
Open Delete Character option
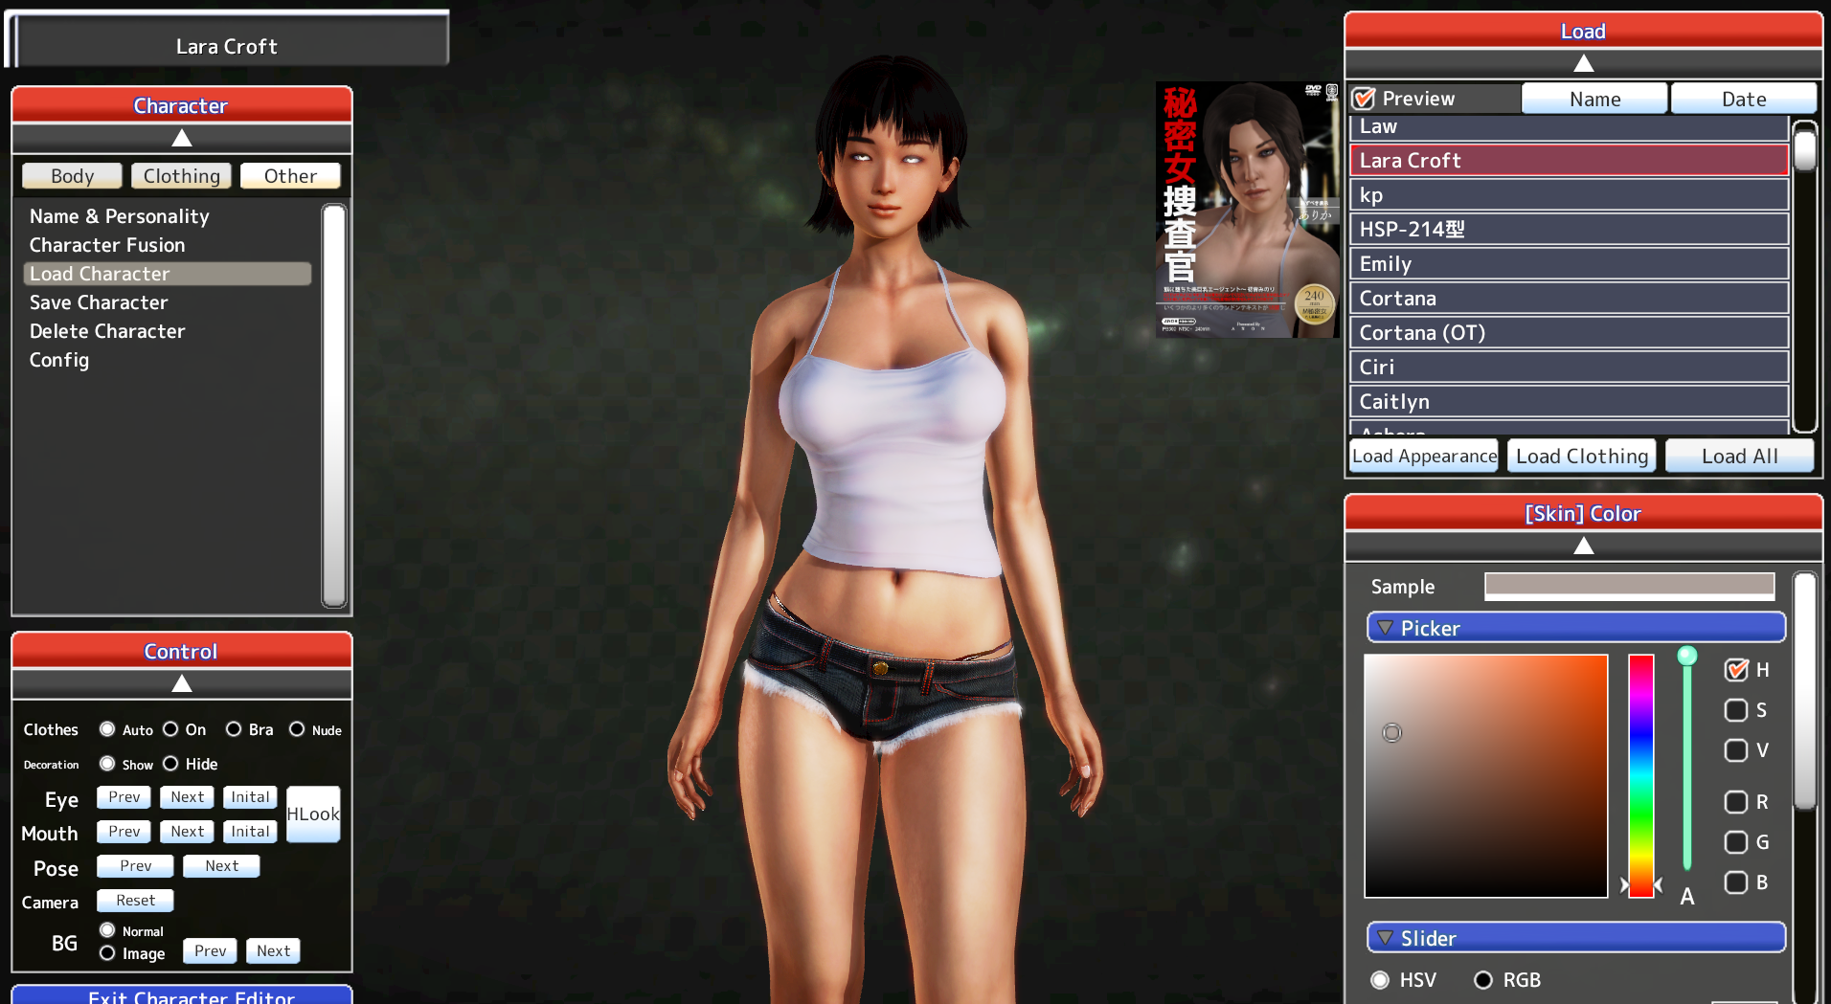107,331
